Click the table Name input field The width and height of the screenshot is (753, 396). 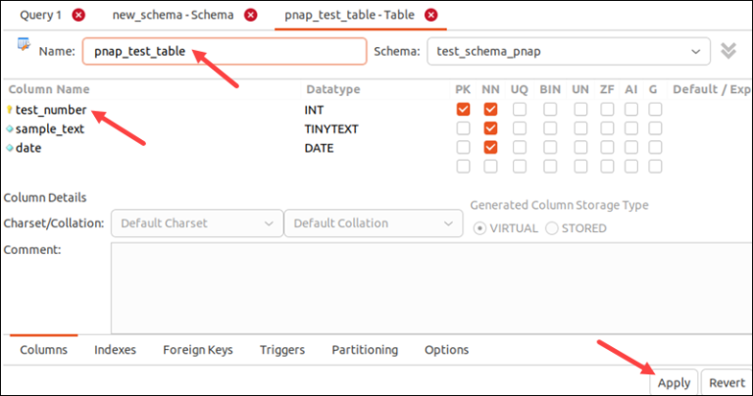[x=224, y=51]
